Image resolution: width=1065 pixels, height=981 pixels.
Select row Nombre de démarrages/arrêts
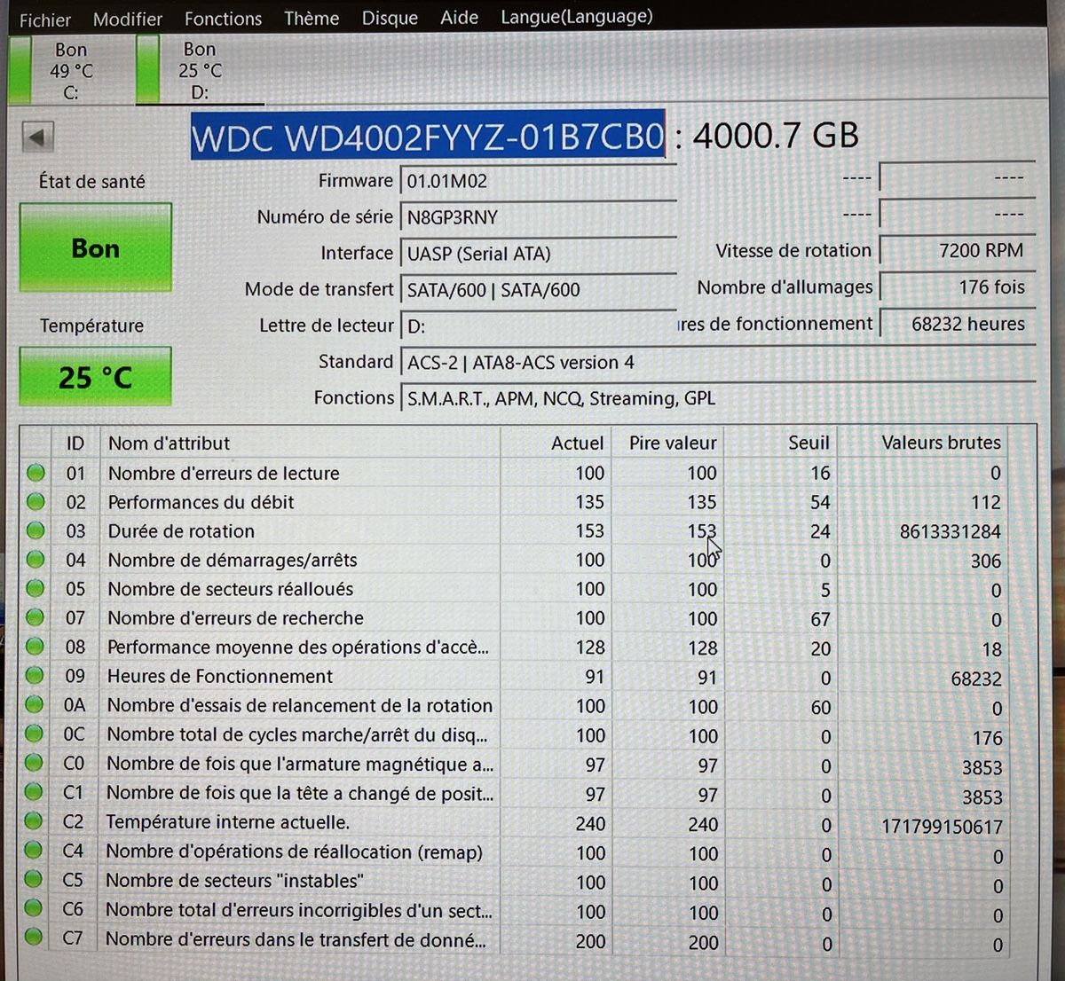[x=515, y=561]
